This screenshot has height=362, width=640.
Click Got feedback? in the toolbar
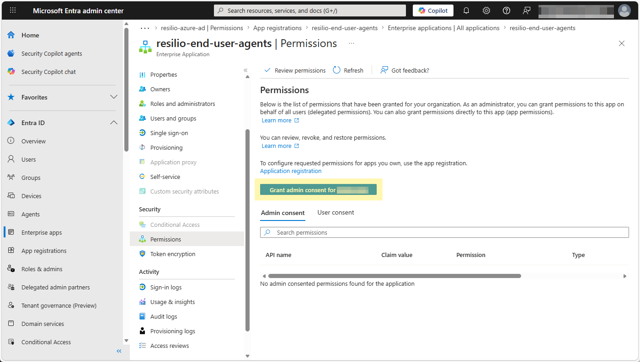pos(405,70)
